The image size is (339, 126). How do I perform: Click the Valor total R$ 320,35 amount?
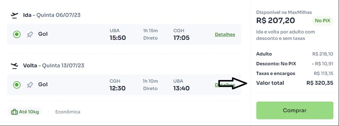tap(320, 83)
